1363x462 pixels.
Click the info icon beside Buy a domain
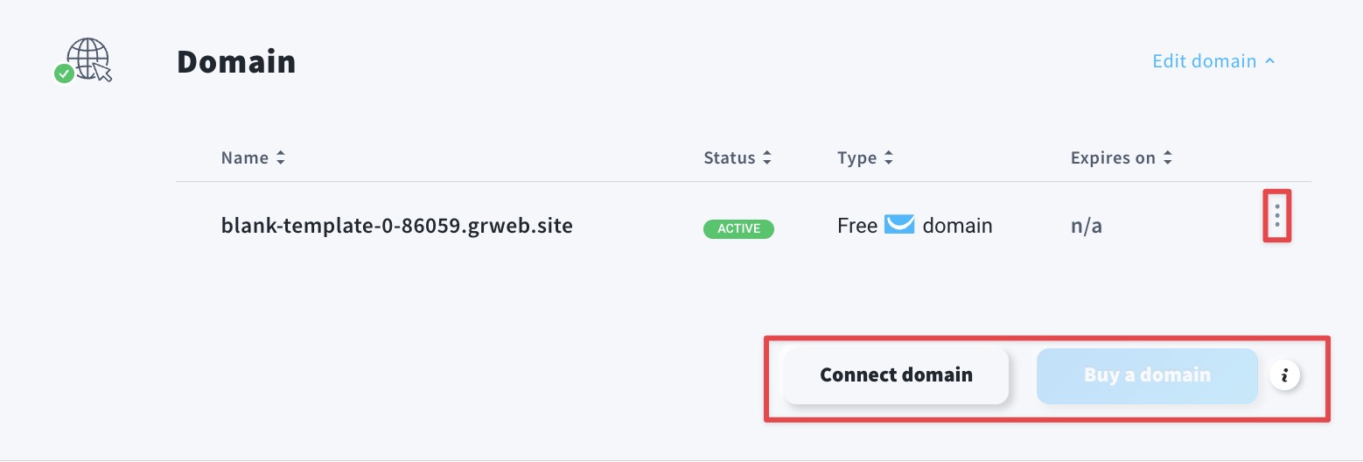coord(1285,376)
